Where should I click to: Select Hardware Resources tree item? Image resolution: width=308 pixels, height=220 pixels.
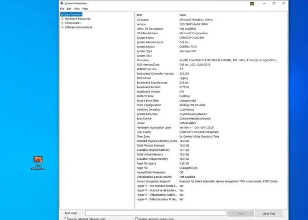(x=78, y=19)
